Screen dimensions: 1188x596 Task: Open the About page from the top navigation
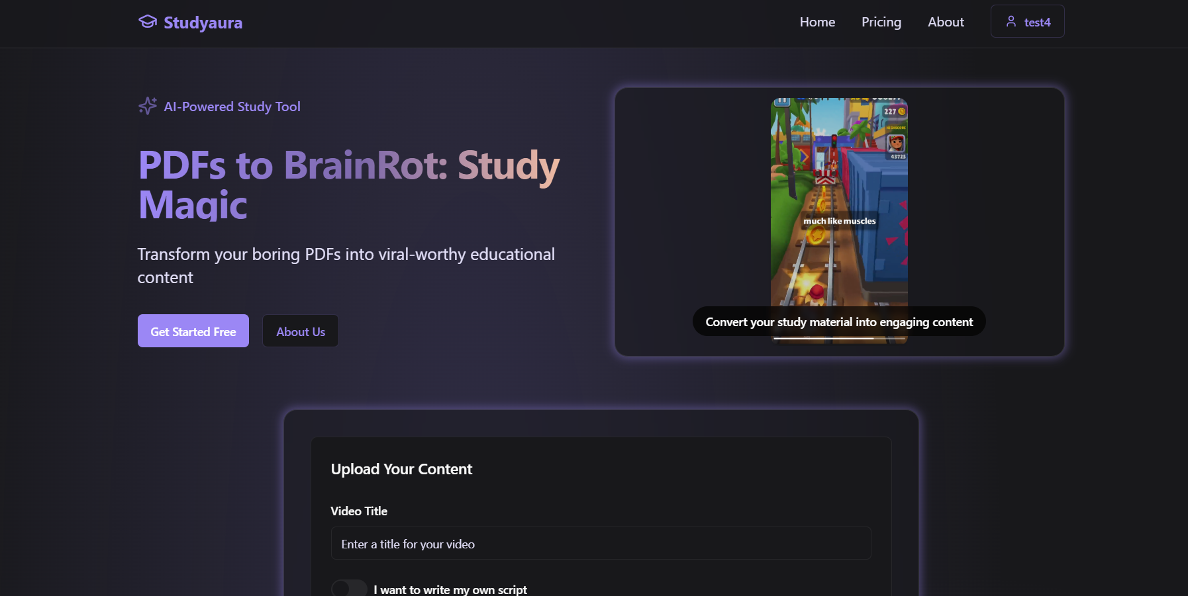[946, 22]
